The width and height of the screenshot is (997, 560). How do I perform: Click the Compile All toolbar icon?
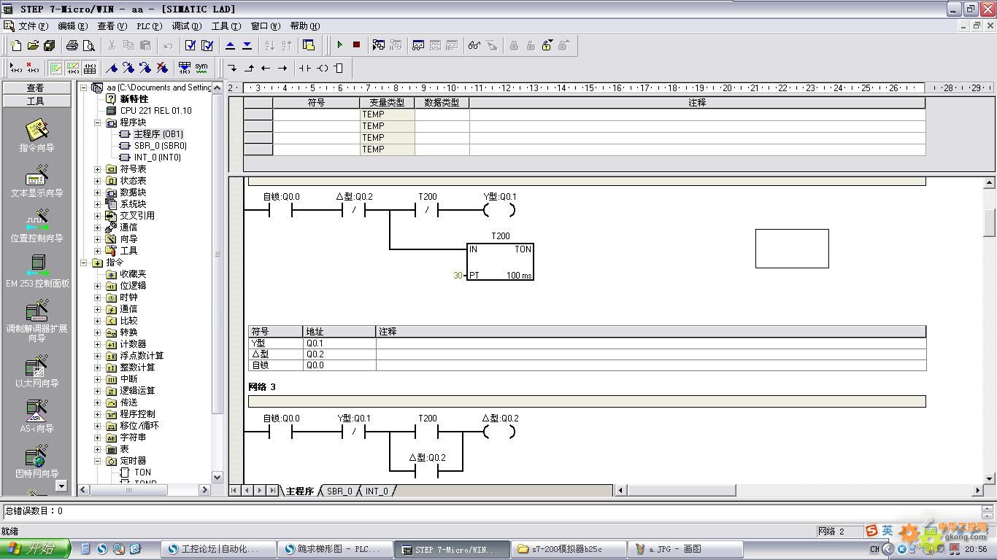(207, 45)
